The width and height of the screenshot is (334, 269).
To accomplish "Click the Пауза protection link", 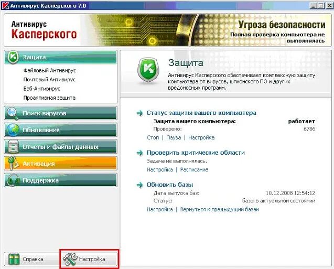I will click(x=174, y=137).
